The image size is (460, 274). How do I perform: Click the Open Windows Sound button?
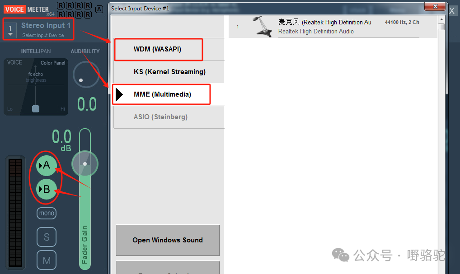click(x=168, y=240)
